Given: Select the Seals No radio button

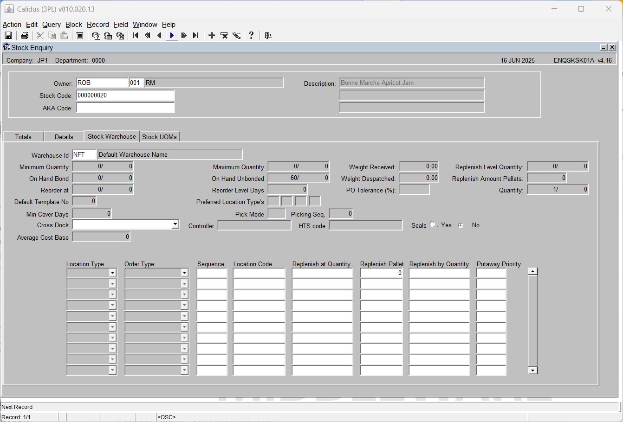Looking at the screenshot, I should (461, 225).
